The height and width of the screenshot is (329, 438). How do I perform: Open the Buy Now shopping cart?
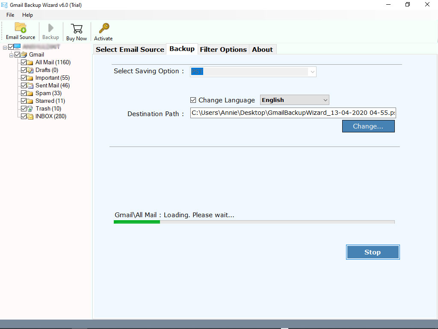(77, 29)
